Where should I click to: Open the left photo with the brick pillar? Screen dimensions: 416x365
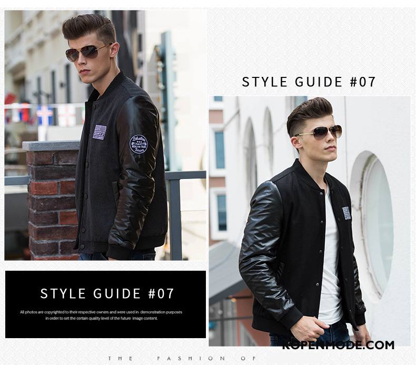point(105,135)
